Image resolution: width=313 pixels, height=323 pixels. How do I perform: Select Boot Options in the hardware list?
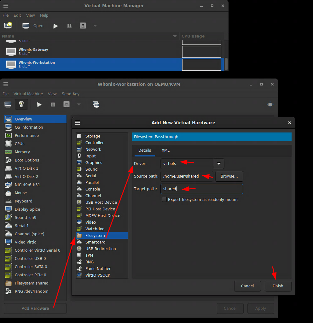coord(35,160)
